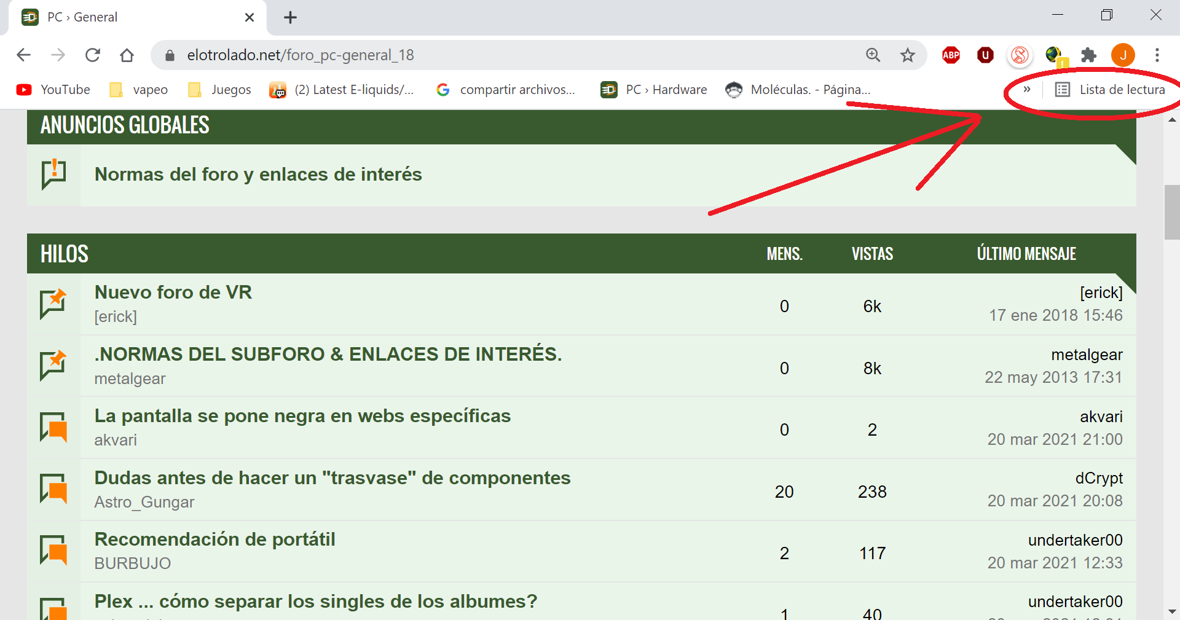1180x620 pixels.
Task: Open the Lista de lectura panel
Action: (1110, 90)
